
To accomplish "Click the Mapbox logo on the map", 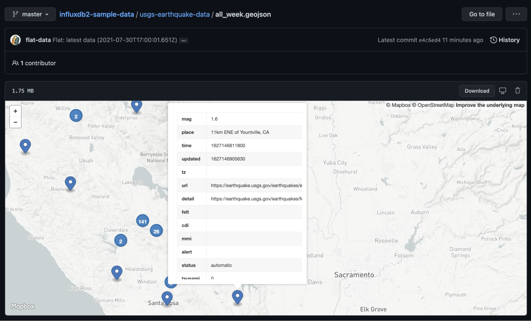I will [23, 307].
